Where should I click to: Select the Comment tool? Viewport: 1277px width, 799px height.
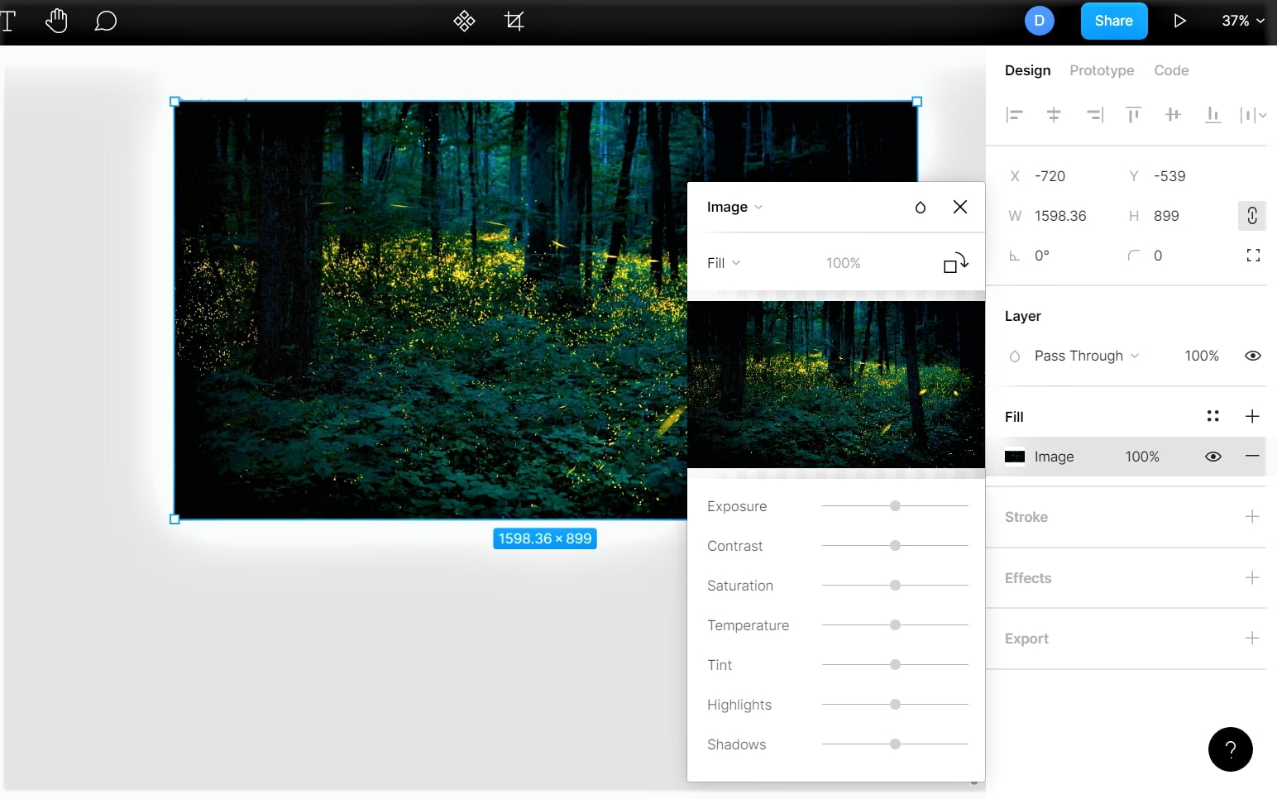pyautogui.click(x=105, y=21)
